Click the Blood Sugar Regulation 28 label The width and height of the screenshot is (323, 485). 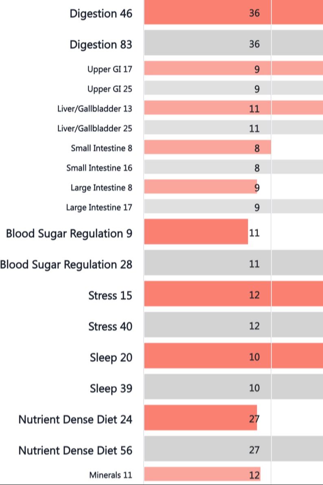point(66,265)
